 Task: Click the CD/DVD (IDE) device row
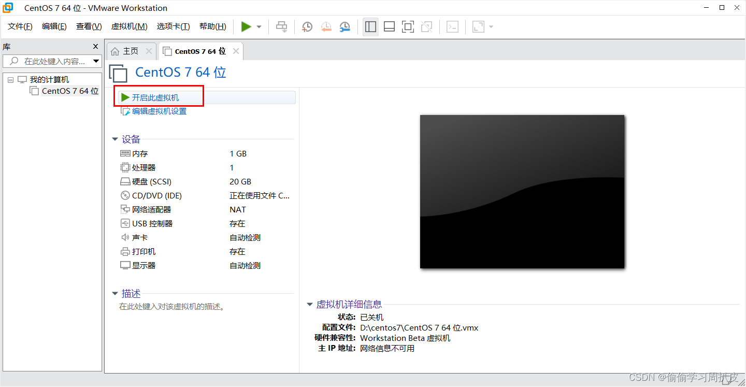206,196
